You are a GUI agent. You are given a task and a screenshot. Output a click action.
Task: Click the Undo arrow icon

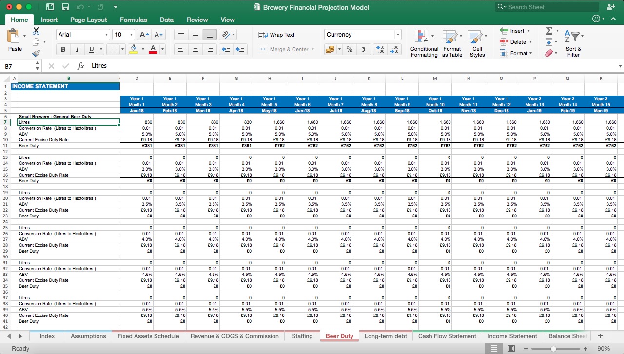(x=80, y=7)
